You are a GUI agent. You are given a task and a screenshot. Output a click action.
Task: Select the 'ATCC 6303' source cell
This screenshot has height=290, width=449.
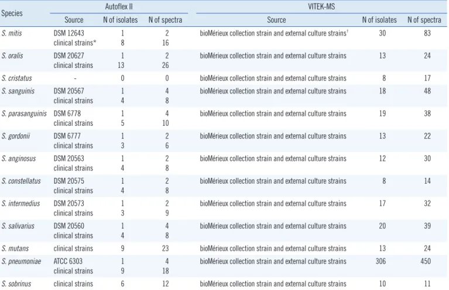pos(68,261)
